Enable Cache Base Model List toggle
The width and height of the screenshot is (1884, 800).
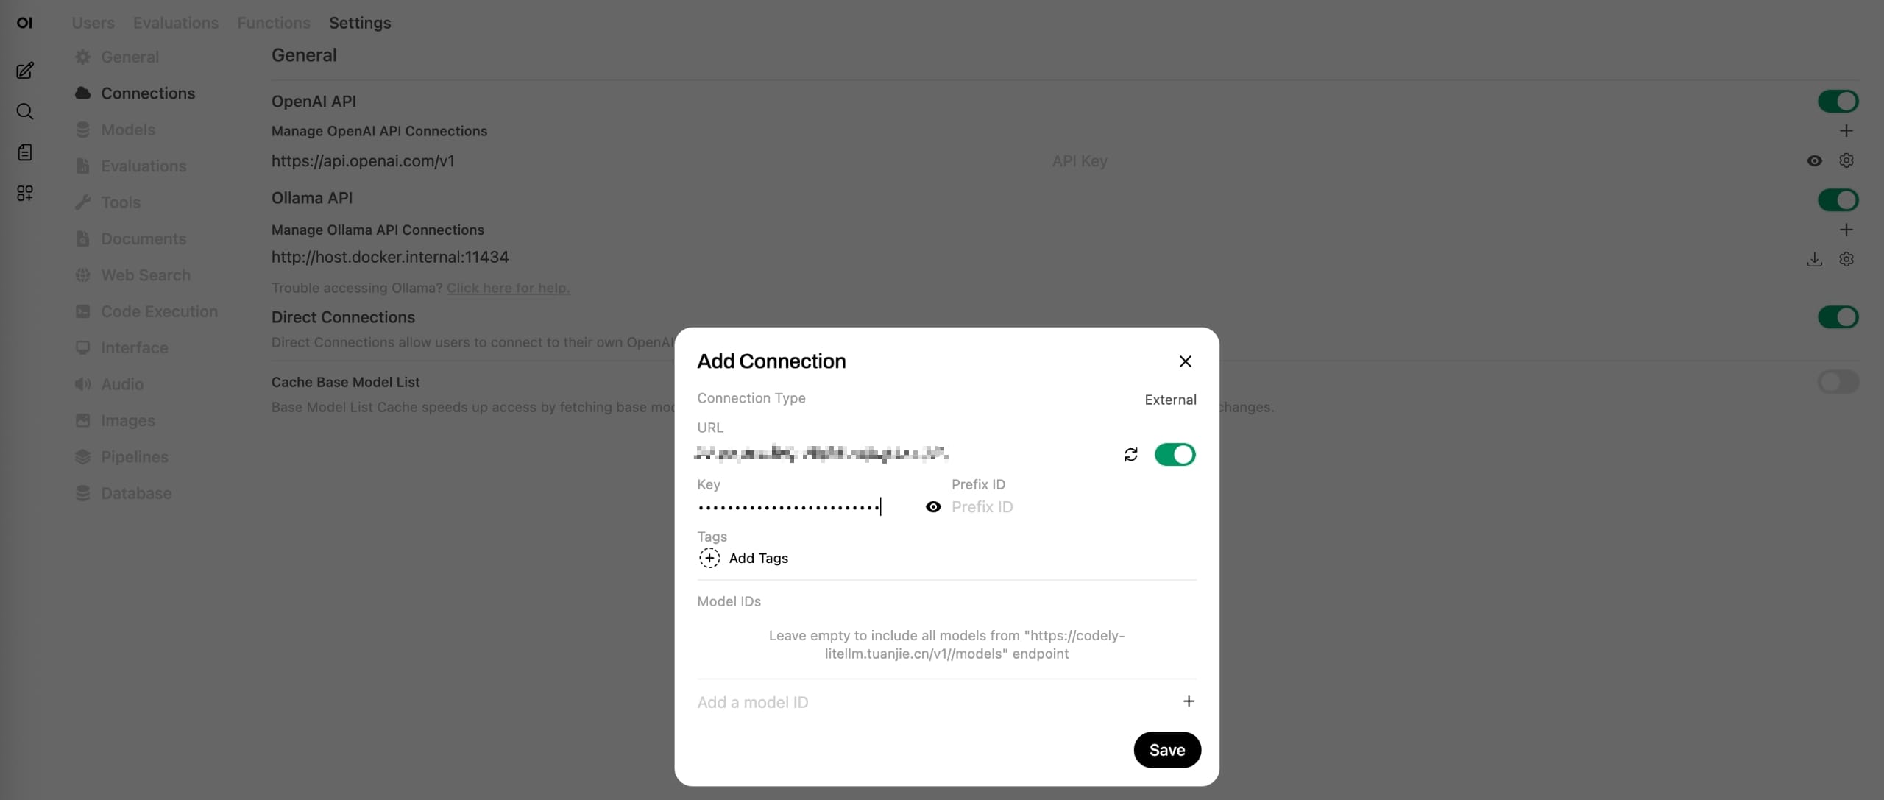tap(1838, 382)
